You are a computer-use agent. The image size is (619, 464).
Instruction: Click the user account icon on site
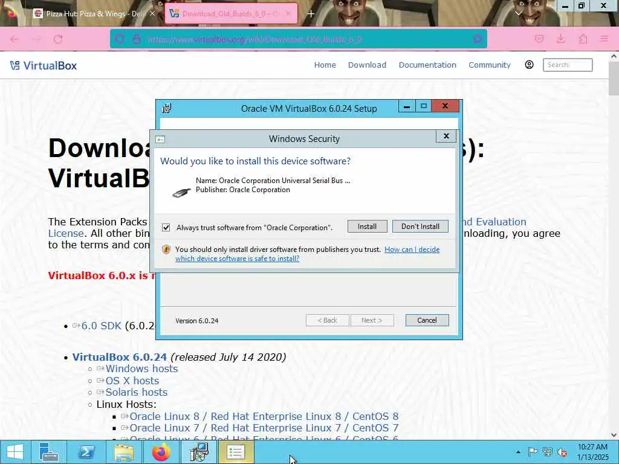530,65
